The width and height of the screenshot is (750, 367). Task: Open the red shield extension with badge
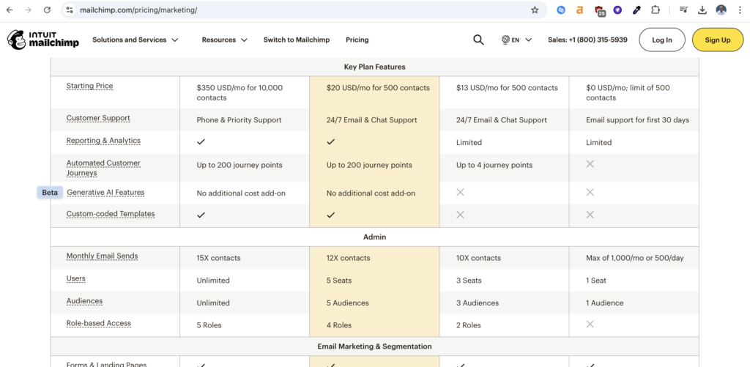pyautogui.click(x=599, y=10)
